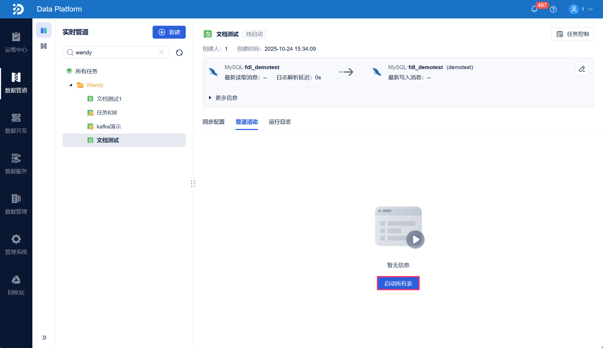Screen dimensions: 603x348
Task: Click the 新建 button
Action: [x=169, y=32]
